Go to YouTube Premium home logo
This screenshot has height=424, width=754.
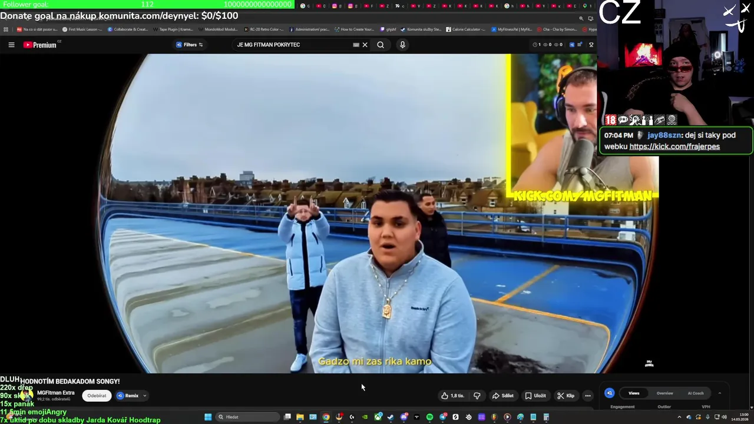click(x=40, y=45)
